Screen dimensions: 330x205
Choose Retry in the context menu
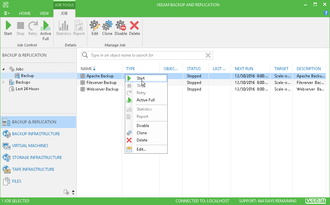click(146, 93)
